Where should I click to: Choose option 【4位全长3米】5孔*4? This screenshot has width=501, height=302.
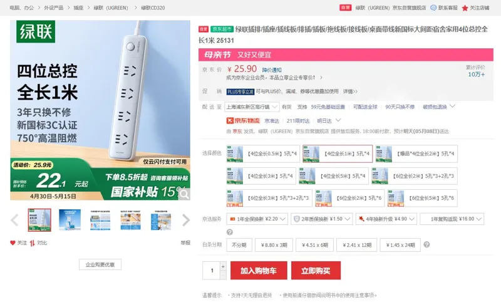(261, 176)
